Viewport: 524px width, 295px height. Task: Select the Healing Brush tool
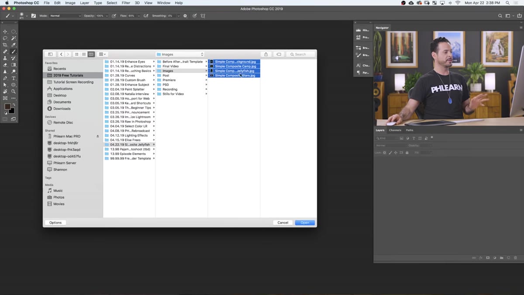tap(5, 51)
